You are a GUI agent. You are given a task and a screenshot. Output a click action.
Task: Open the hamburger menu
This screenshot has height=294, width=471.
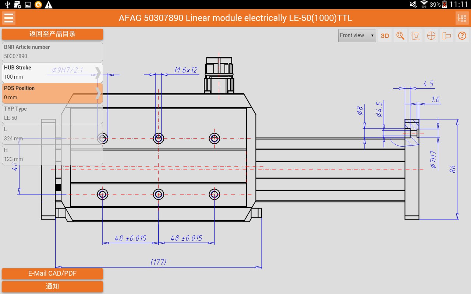tap(8, 18)
